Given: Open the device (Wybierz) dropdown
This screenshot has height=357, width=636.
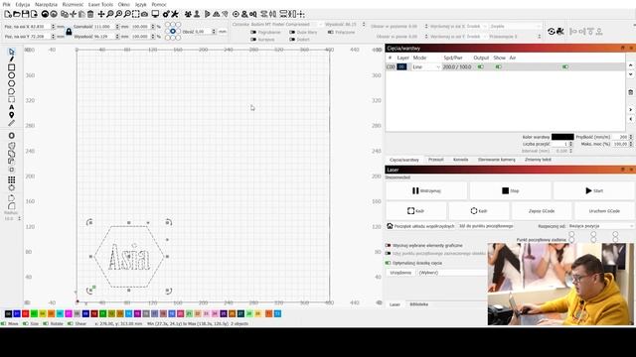Looking at the screenshot, I should coord(452,273).
